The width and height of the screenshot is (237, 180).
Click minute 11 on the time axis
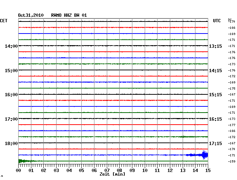157,170
